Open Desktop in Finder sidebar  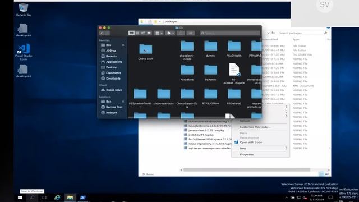(112, 67)
